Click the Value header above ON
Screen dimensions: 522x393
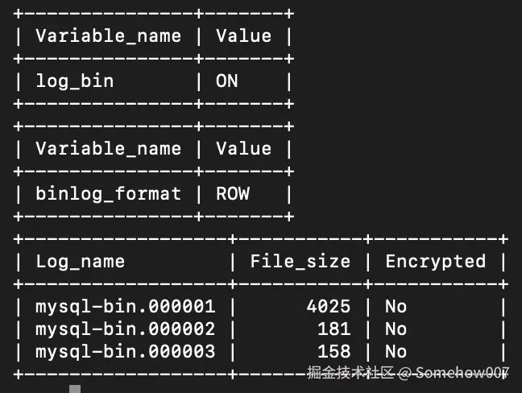coord(243,36)
